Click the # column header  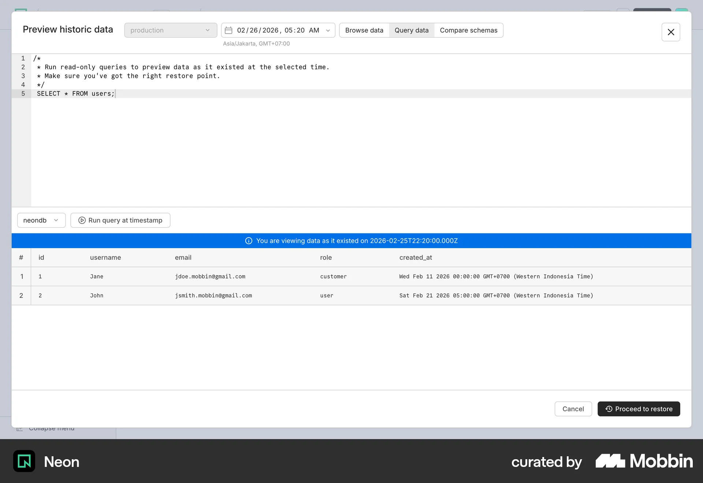21,258
